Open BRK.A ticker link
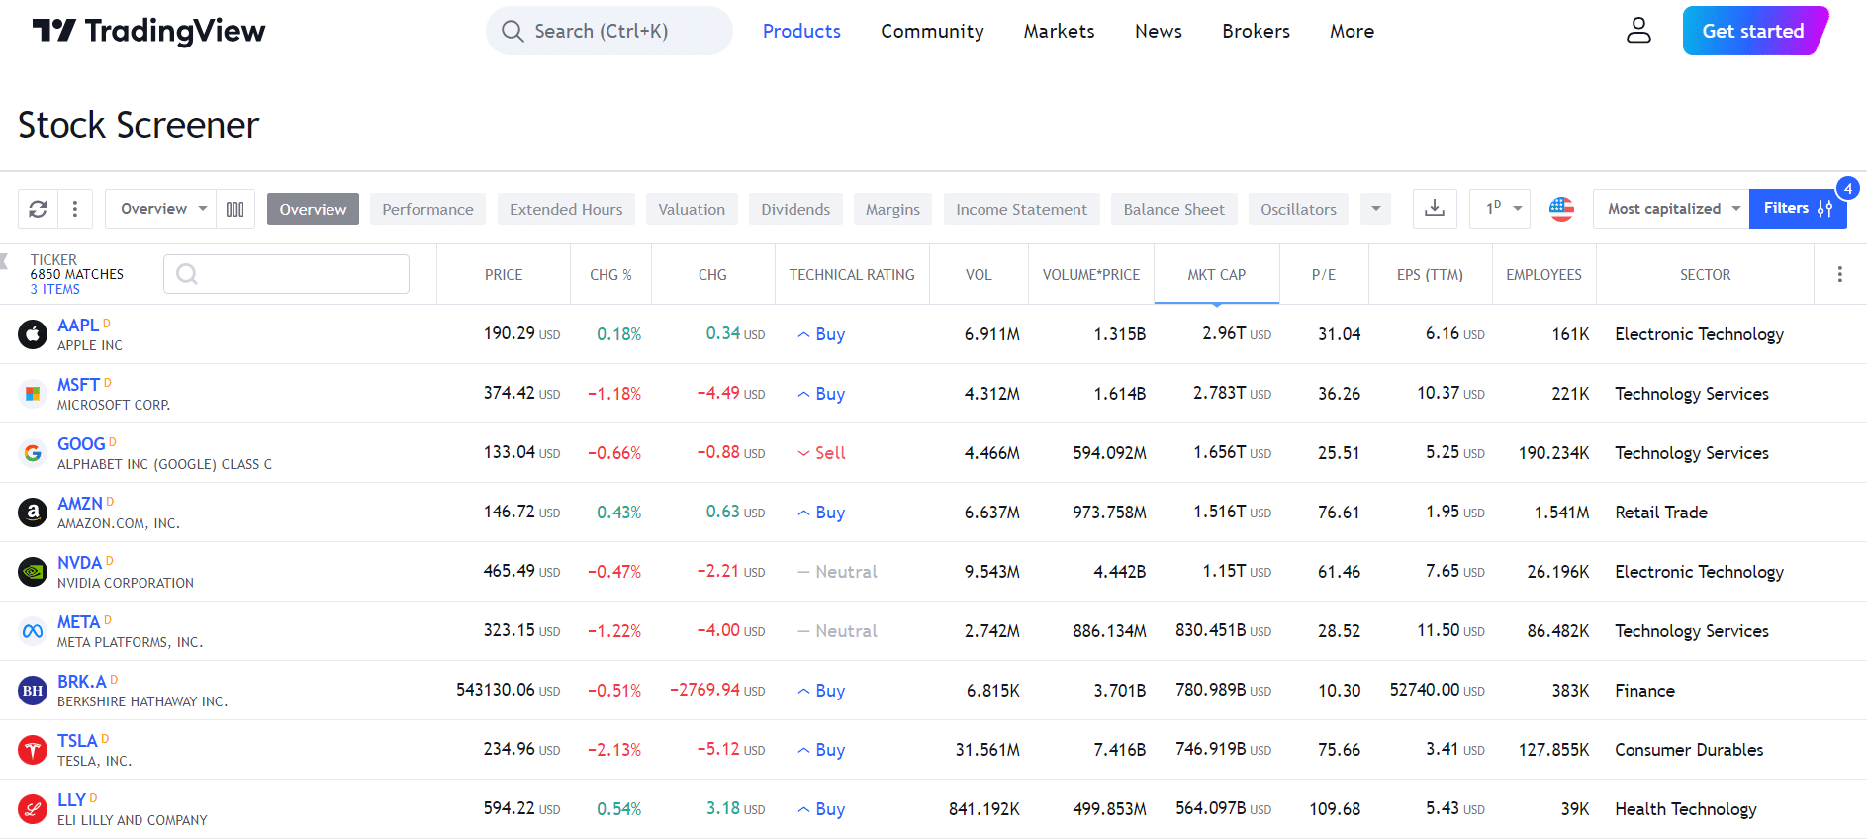 tap(82, 682)
